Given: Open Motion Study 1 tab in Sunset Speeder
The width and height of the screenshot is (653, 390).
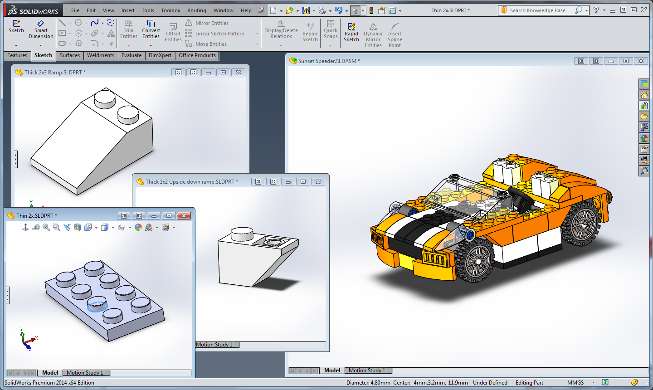Looking at the screenshot, I should [367, 370].
